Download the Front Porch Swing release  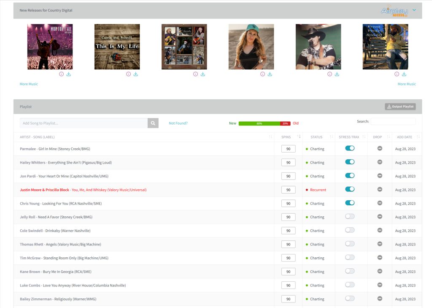[x=404, y=74]
